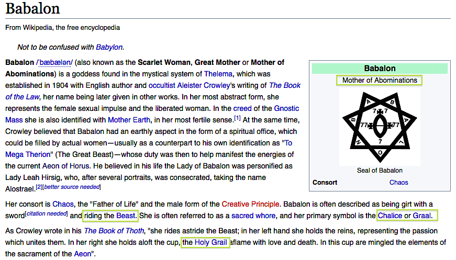The width and height of the screenshot is (456, 260).
Task: Click the better source needed tag
Action: pyautogui.click(x=72, y=187)
